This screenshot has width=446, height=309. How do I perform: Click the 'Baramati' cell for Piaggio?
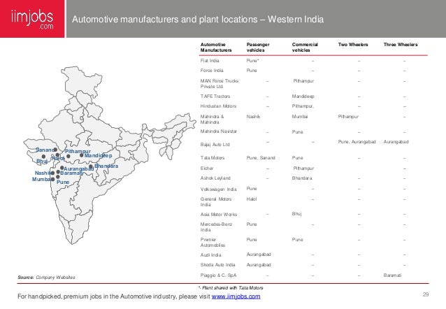pyautogui.click(x=392, y=275)
